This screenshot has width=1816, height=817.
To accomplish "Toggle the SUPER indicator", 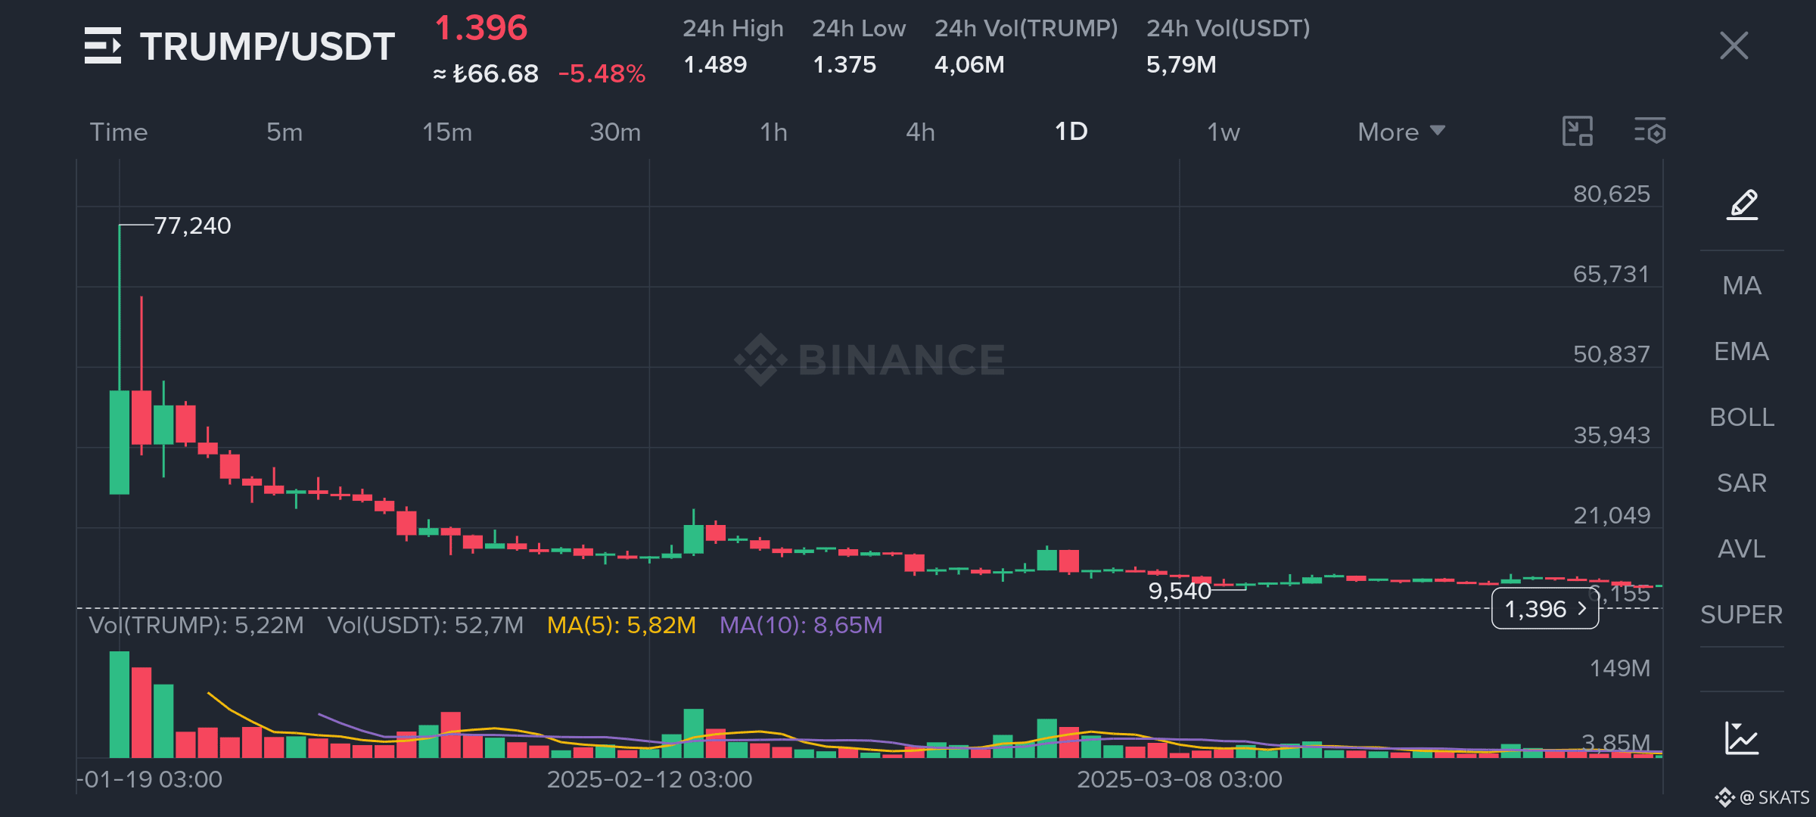I will 1742,615.
